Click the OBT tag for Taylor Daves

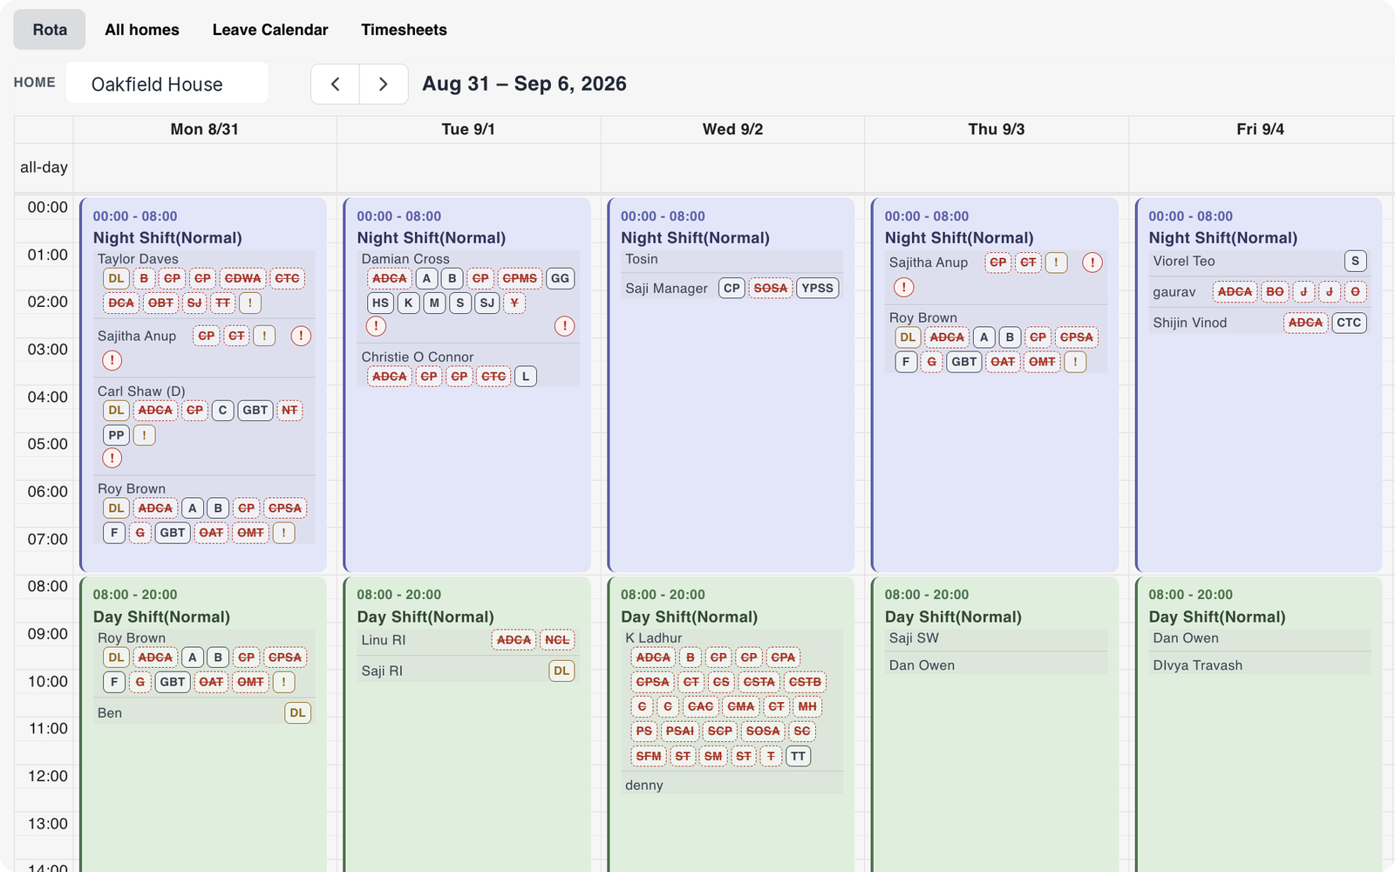click(160, 303)
